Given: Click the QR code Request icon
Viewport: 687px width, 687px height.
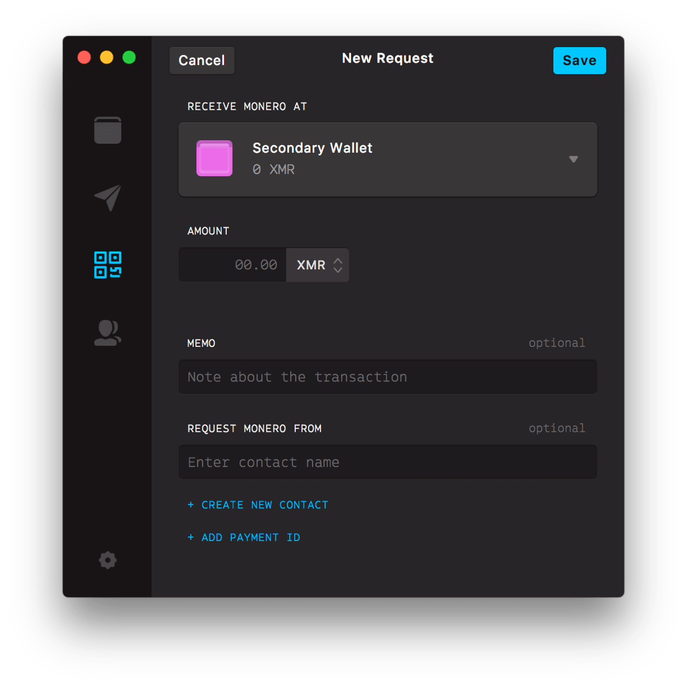Looking at the screenshot, I should pyautogui.click(x=107, y=265).
